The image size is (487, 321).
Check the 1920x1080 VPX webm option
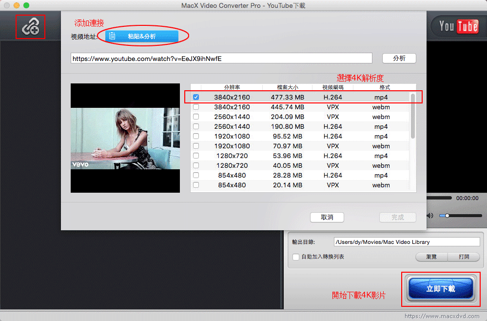[x=196, y=146]
